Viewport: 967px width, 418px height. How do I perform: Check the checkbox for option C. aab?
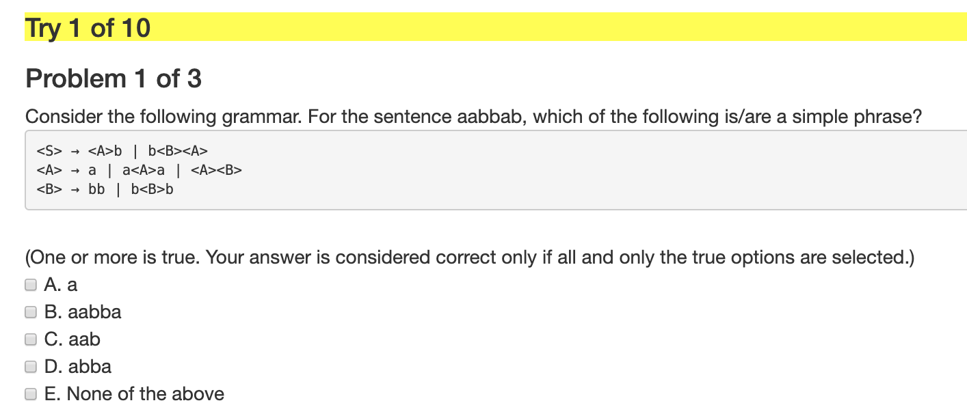[30, 339]
